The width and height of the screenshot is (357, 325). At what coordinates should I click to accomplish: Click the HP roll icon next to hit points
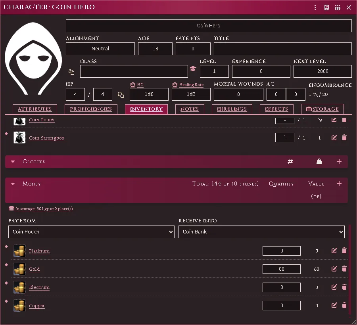point(121,95)
